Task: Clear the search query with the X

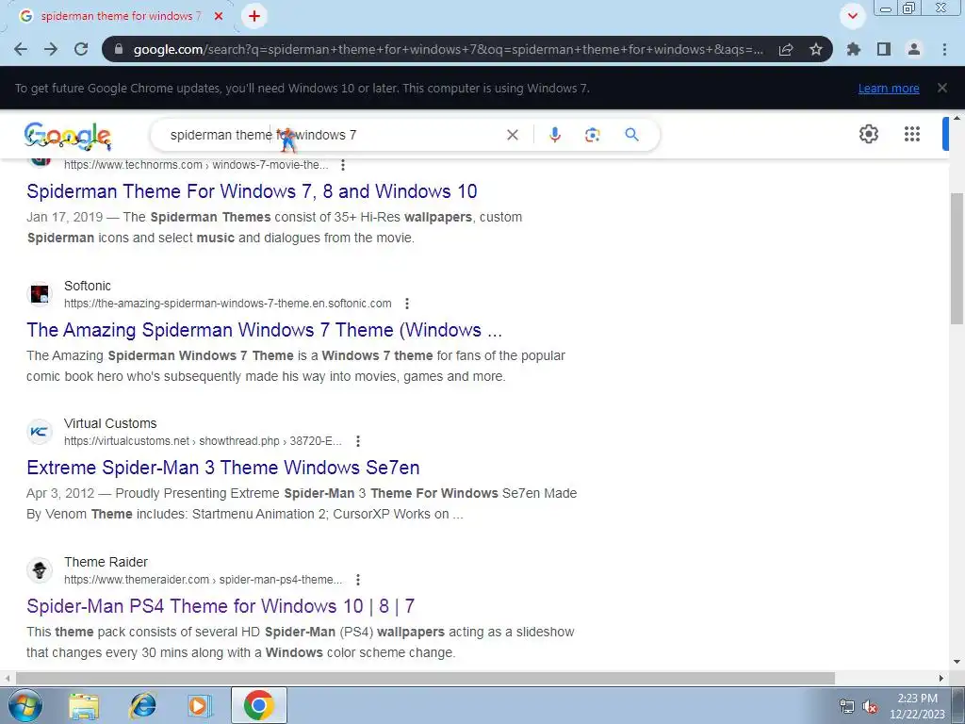Action: pos(513,135)
